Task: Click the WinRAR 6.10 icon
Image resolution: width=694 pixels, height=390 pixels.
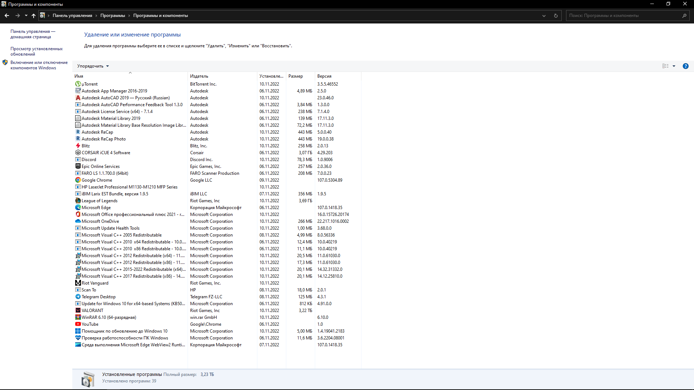Action: (x=78, y=317)
